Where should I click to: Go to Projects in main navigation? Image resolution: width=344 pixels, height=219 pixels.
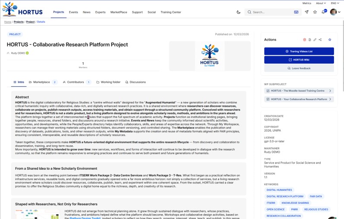[x=59, y=12]
